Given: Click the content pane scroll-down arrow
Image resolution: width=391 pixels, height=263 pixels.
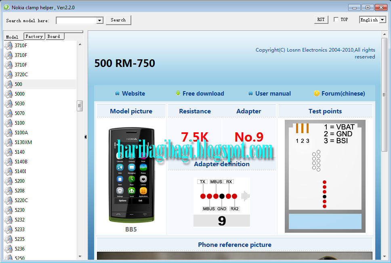Looking at the screenshot, I should click(x=384, y=256).
